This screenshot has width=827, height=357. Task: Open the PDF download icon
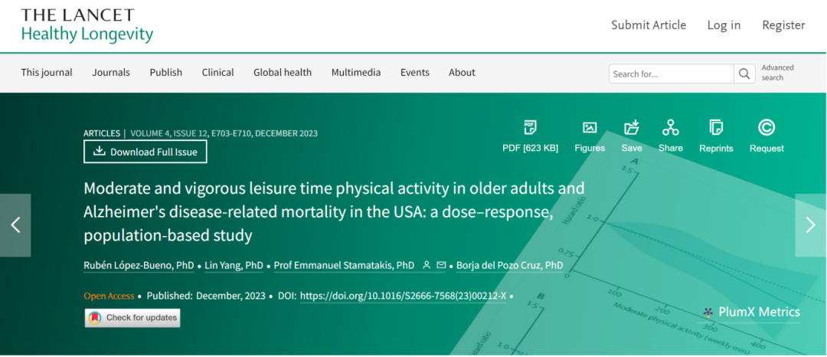tap(530, 127)
